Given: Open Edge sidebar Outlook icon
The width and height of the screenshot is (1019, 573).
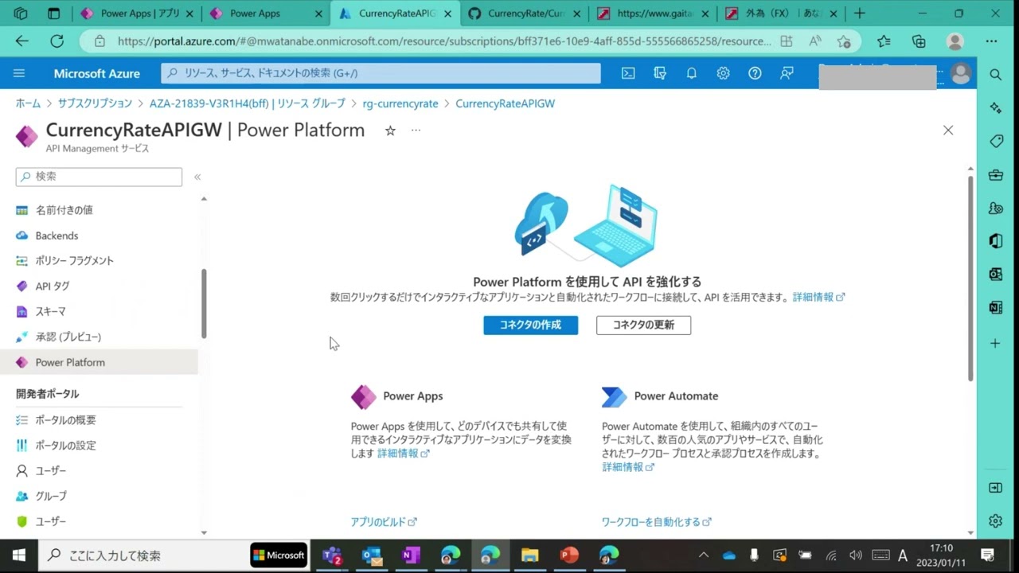Looking at the screenshot, I should (x=996, y=275).
